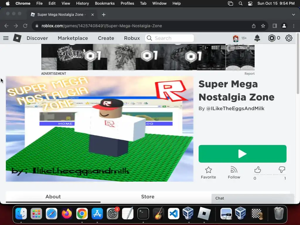Open the Chrome File menu
Viewport: 300px width, 225px height.
40,4
